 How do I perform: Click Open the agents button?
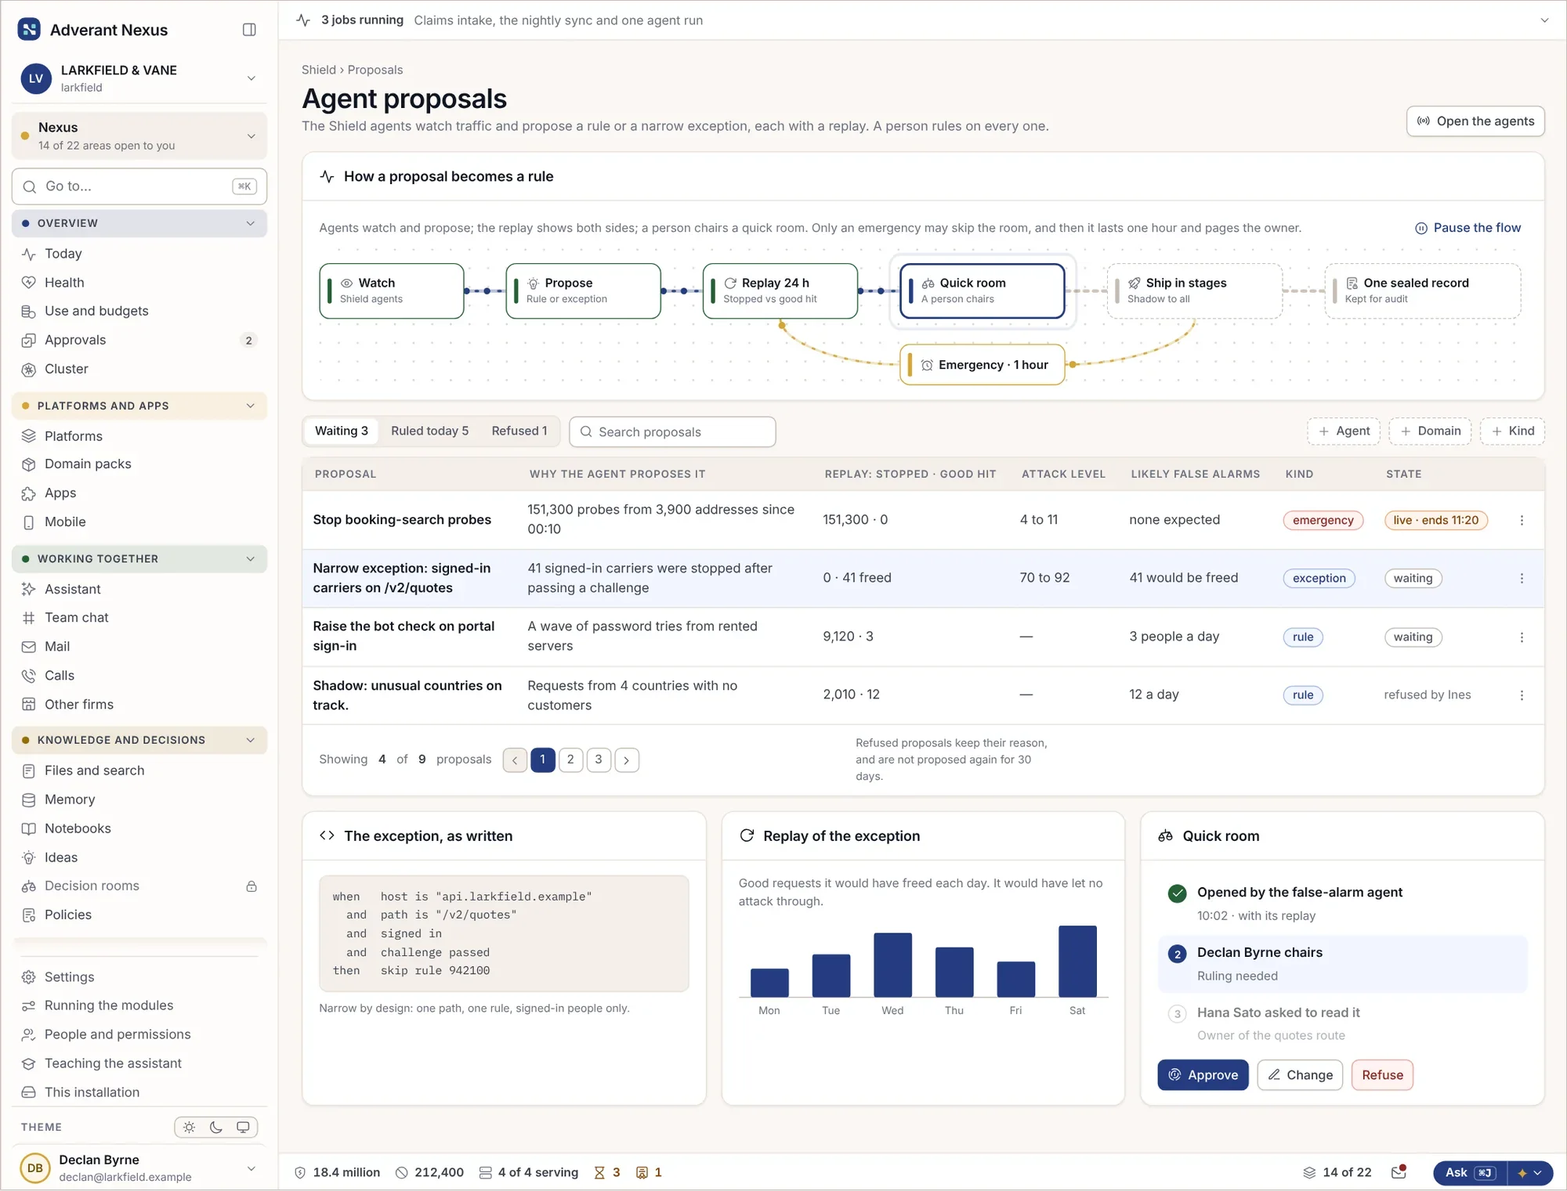1475,121
